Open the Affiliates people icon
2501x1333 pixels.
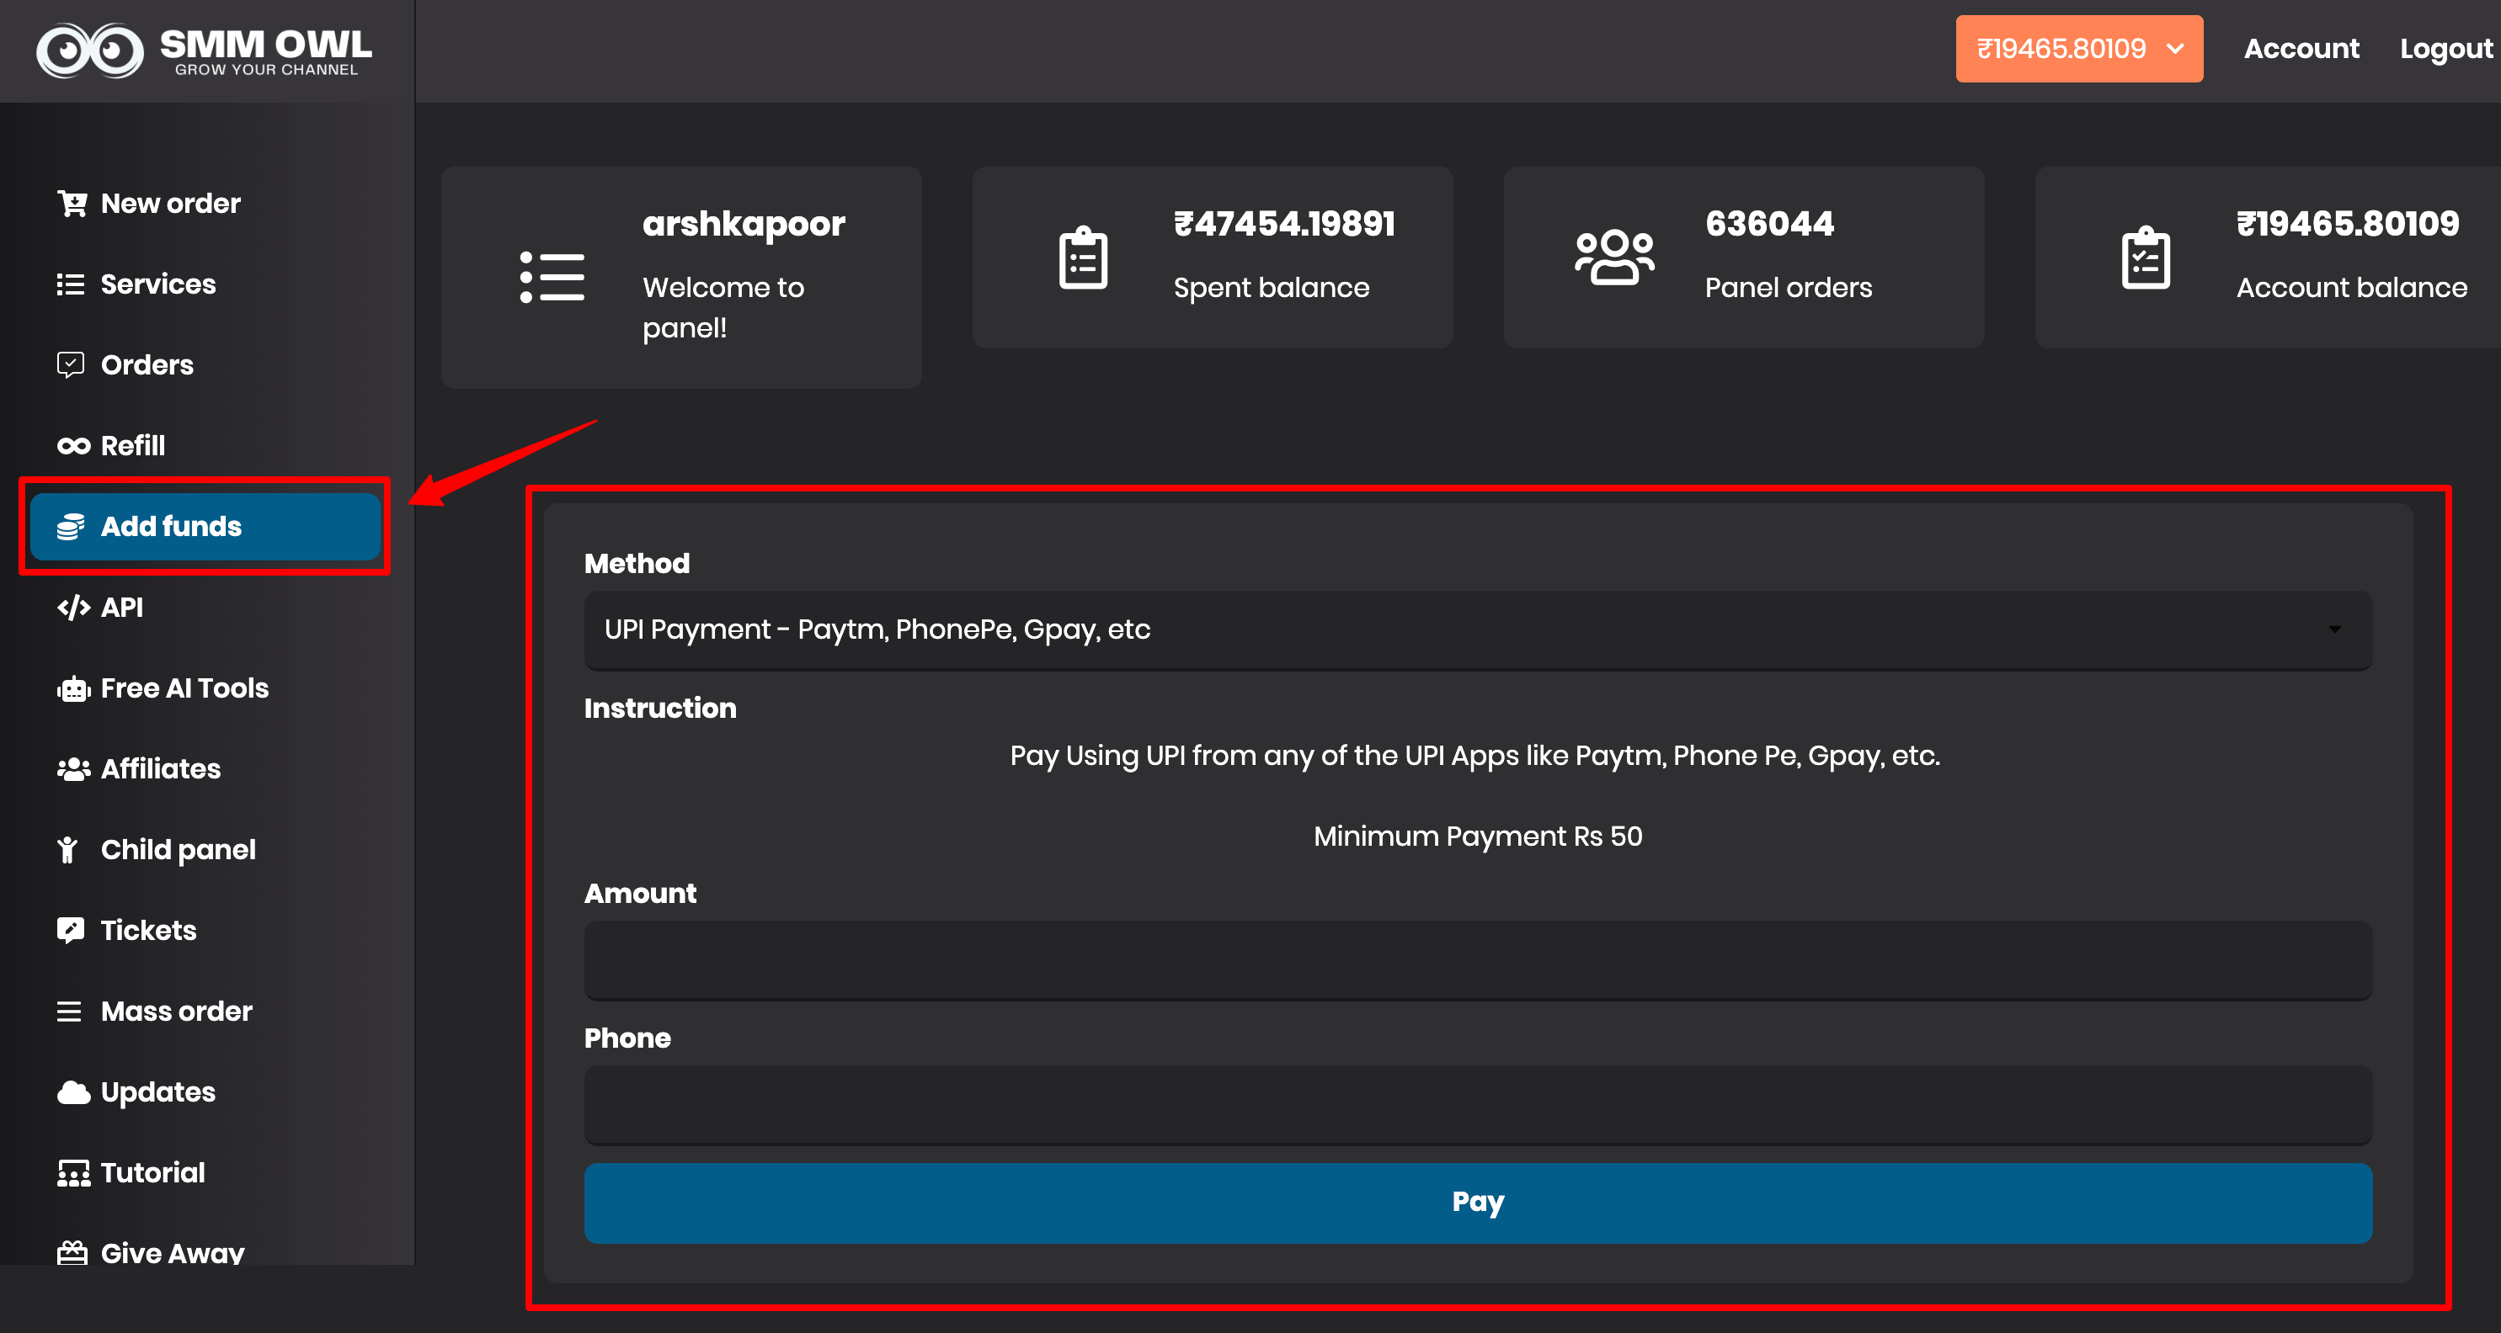[x=72, y=768]
